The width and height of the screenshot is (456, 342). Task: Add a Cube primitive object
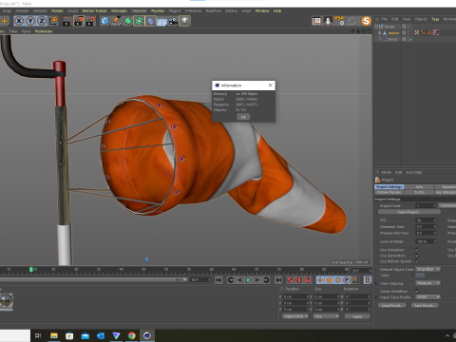[104, 21]
